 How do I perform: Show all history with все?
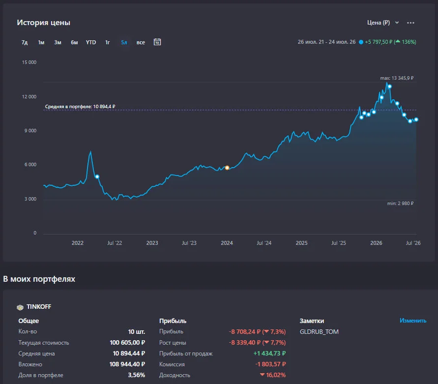point(141,42)
